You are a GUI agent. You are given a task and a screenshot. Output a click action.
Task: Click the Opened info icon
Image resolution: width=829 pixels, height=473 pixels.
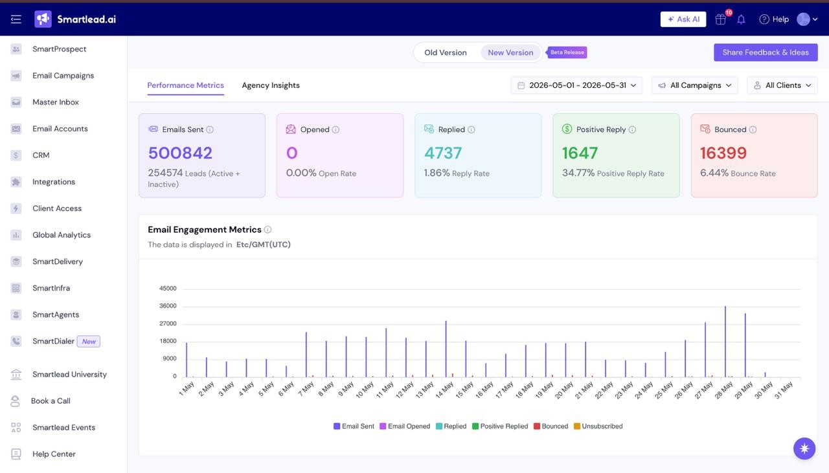[x=335, y=129]
